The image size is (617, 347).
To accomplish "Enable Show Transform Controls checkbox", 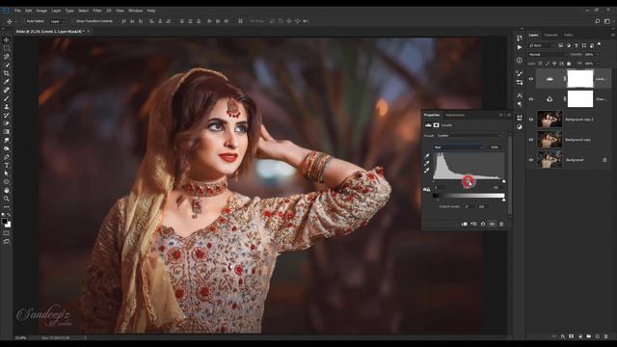I will pyautogui.click(x=73, y=21).
